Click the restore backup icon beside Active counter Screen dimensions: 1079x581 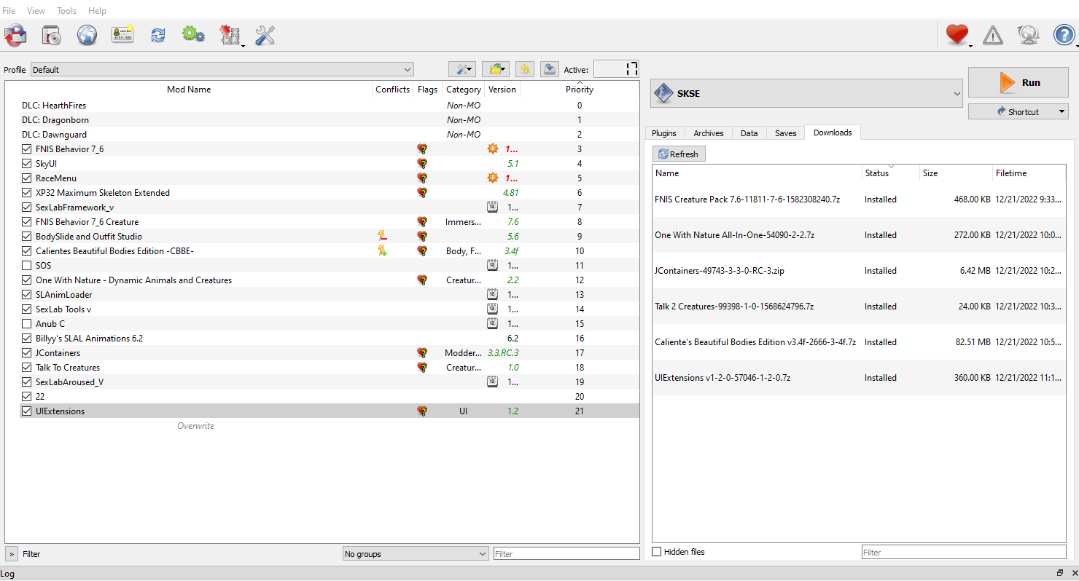[x=525, y=69]
